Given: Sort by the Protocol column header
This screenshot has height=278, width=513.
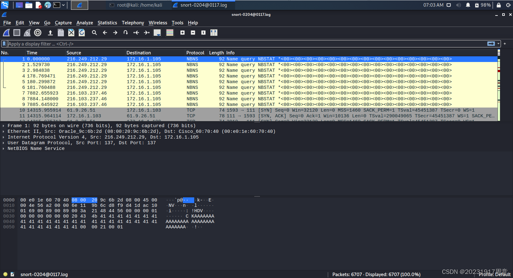Looking at the screenshot, I should click(196, 53).
